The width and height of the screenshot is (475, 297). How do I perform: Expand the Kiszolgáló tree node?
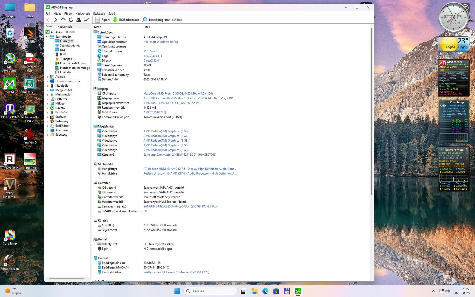click(48, 86)
